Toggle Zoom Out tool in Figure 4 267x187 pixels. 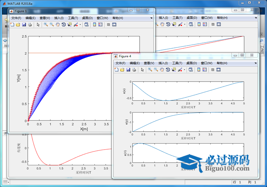click(156, 70)
